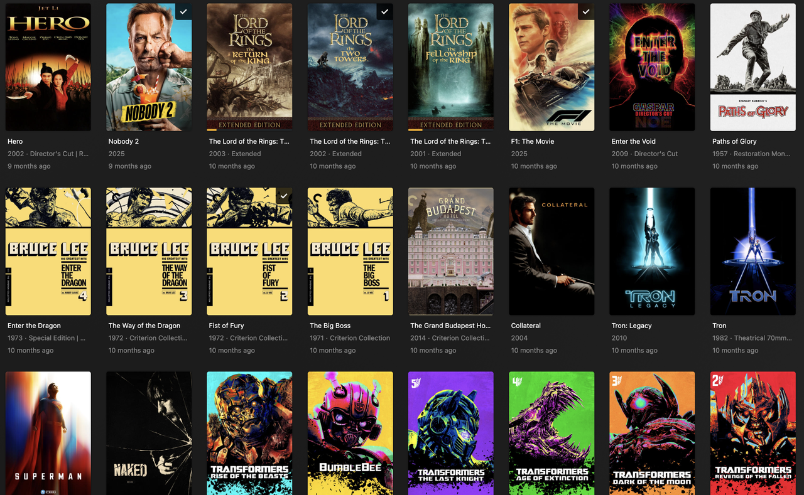Open the Superman poster
Screen dimensions: 804x495
[48, 434]
